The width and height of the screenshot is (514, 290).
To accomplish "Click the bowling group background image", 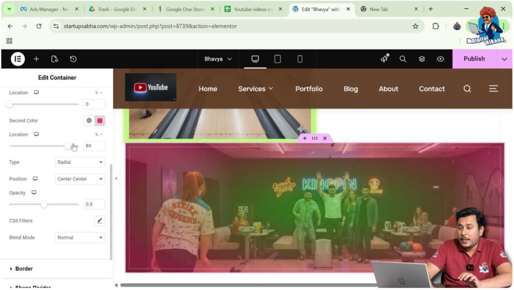I will 315,208.
